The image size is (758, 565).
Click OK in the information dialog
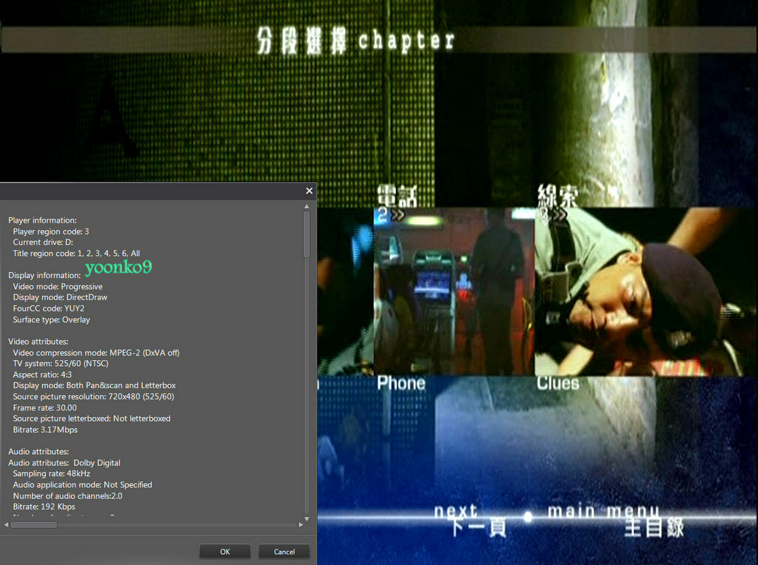225,552
